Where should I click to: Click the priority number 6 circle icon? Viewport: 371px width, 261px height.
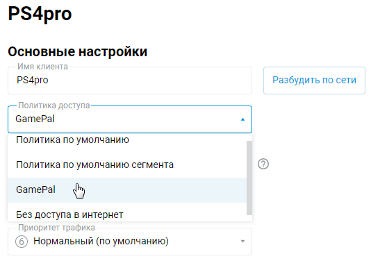(22, 242)
